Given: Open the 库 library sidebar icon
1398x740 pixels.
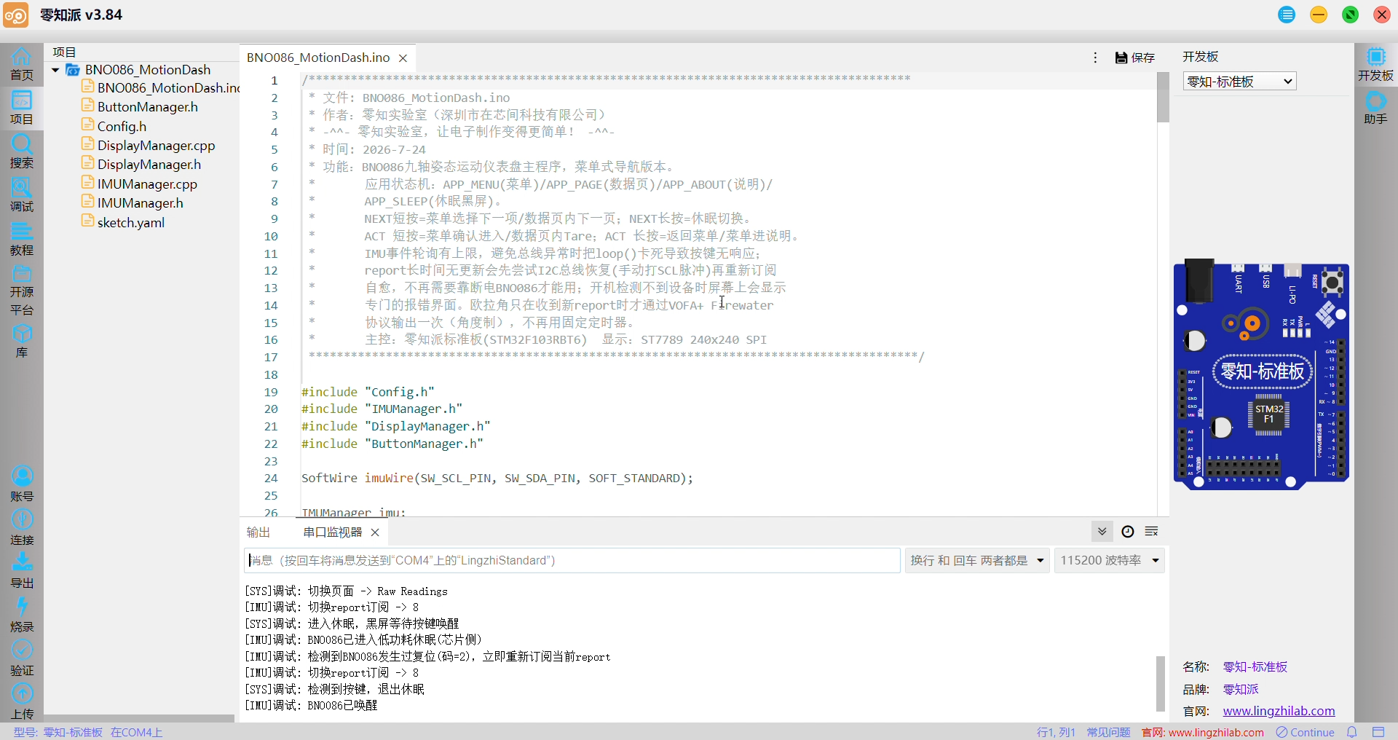Looking at the screenshot, I should tap(21, 341).
